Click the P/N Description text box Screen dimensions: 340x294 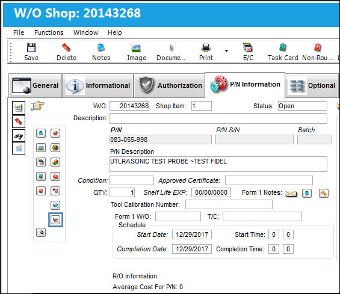(x=218, y=164)
